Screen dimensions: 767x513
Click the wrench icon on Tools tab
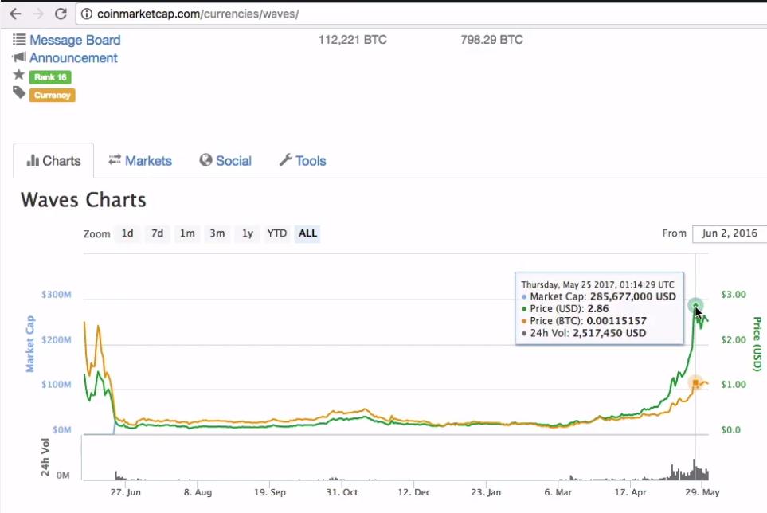(285, 160)
